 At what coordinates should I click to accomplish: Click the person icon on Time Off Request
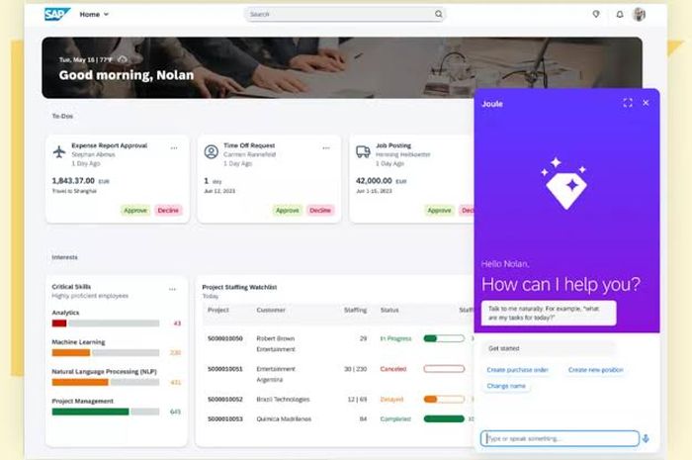[x=211, y=152]
